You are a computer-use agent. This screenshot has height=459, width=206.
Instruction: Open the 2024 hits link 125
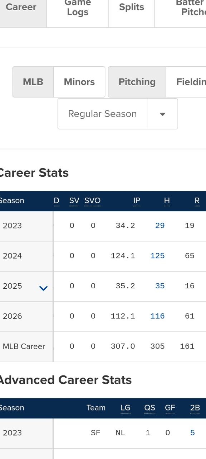pos(158,256)
